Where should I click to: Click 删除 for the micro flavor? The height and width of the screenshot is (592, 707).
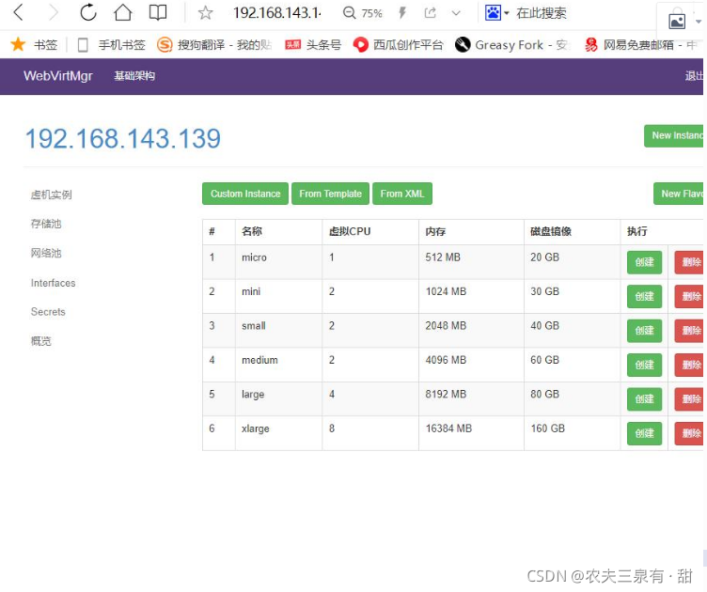pyautogui.click(x=689, y=262)
